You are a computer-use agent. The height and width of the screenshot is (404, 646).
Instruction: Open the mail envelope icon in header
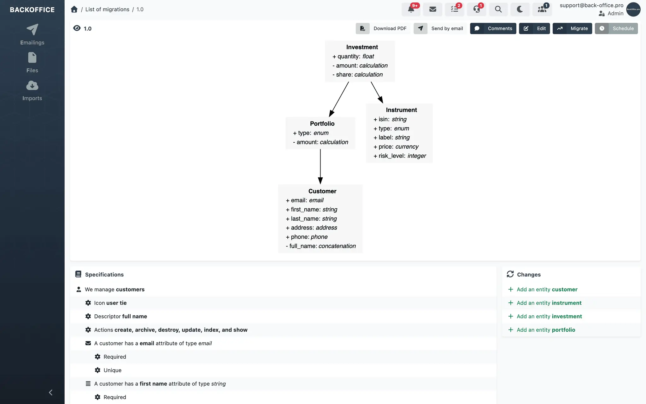pyautogui.click(x=433, y=9)
